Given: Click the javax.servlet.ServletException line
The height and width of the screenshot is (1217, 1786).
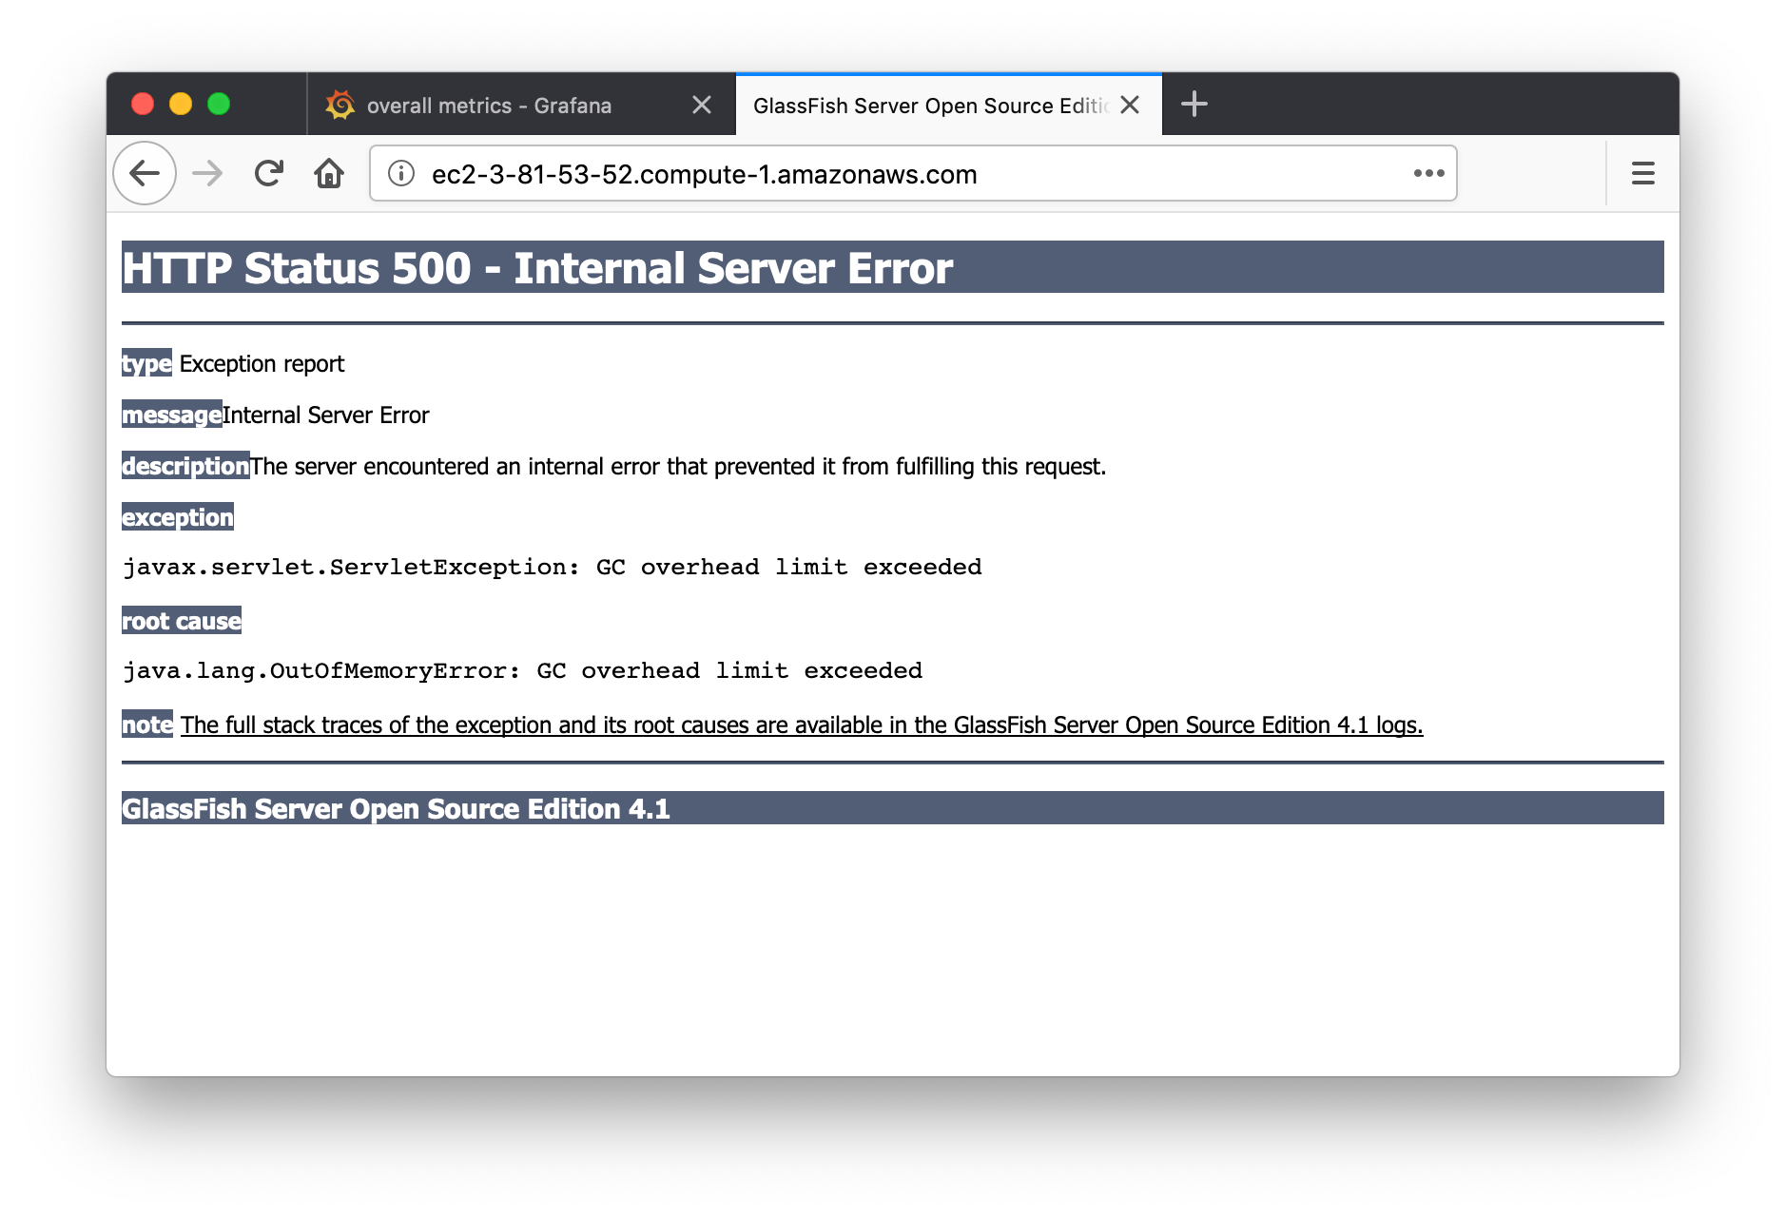Looking at the screenshot, I should (552, 567).
